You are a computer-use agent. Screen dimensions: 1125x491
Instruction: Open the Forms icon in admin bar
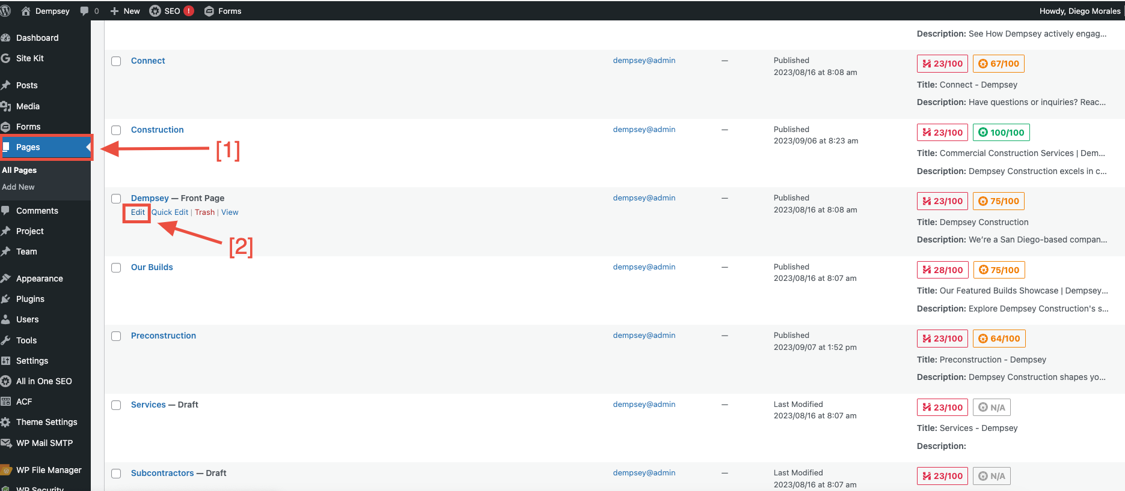[209, 11]
